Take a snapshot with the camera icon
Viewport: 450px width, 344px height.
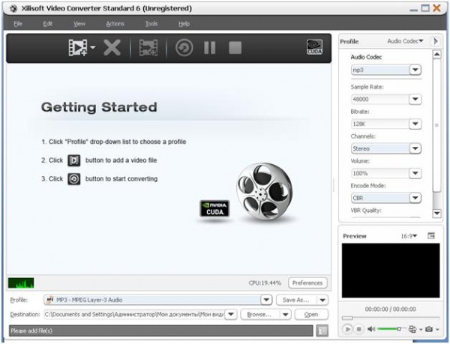(x=429, y=329)
